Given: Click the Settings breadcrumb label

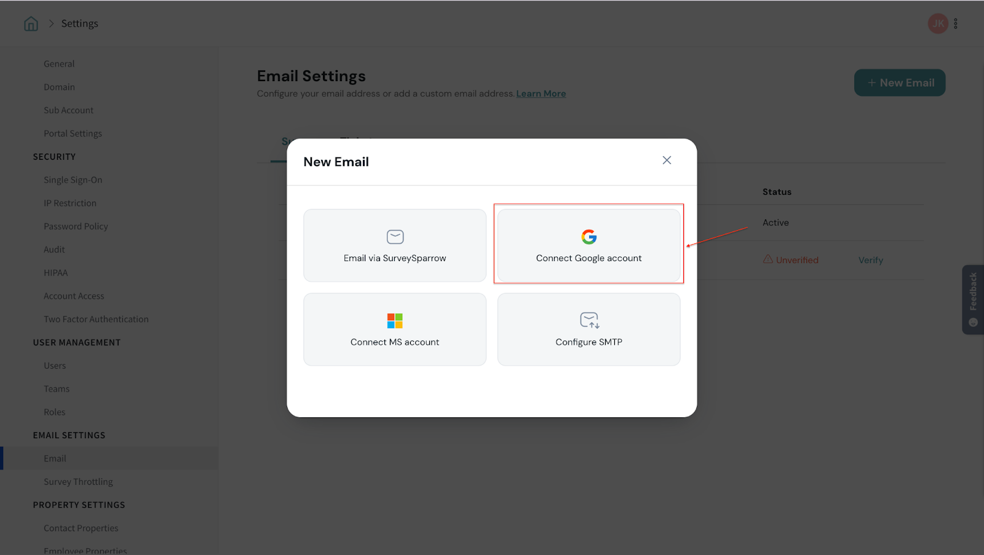Looking at the screenshot, I should tap(79, 23).
